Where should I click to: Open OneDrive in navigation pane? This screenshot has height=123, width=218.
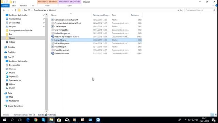click(12, 52)
